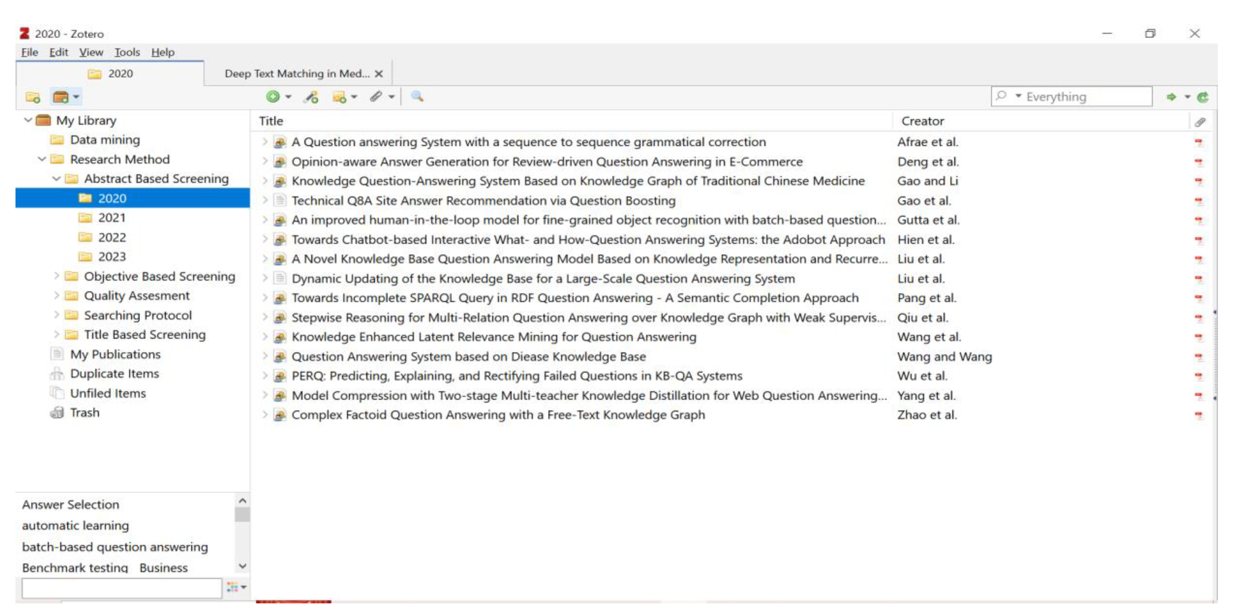Screen dimensions: 1234x614
Task: Click the attachment column paperclip icon
Action: [x=1200, y=122]
